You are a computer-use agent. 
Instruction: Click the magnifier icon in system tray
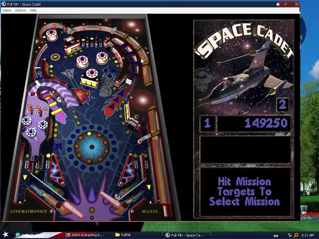pos(296,235)
